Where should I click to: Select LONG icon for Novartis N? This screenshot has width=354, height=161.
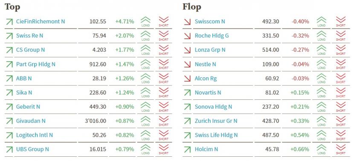[x=321, y=93]
